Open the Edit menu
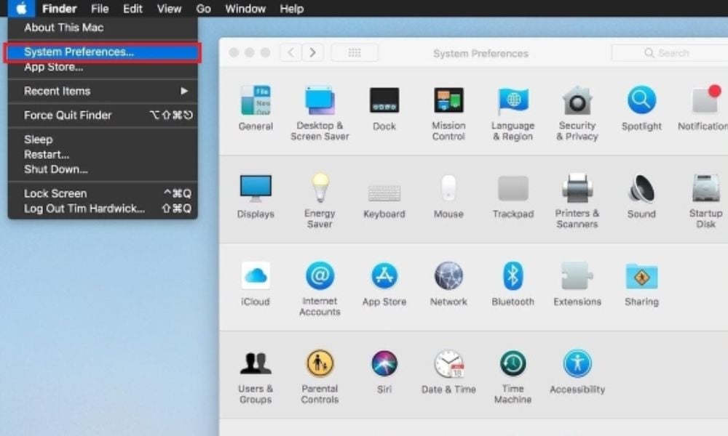This screenshot has height=436, width=728. coord(132,9)
